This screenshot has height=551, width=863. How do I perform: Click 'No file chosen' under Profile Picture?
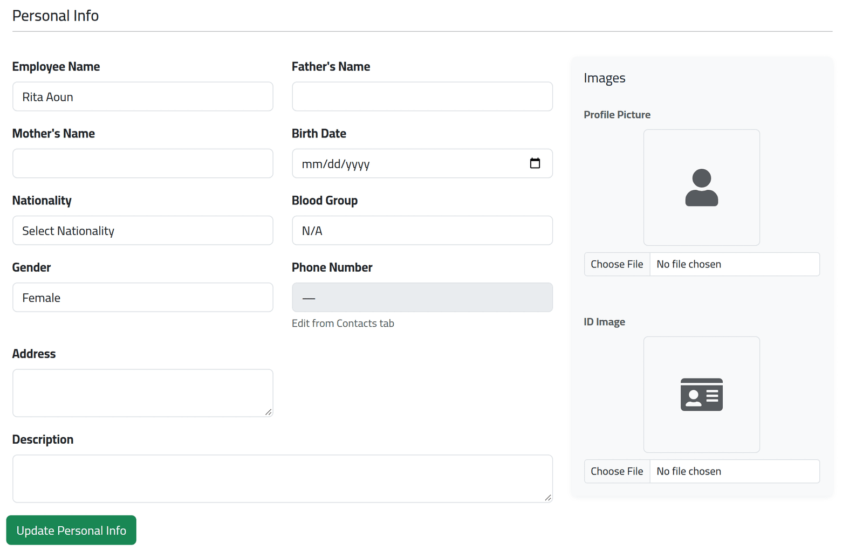689,264
